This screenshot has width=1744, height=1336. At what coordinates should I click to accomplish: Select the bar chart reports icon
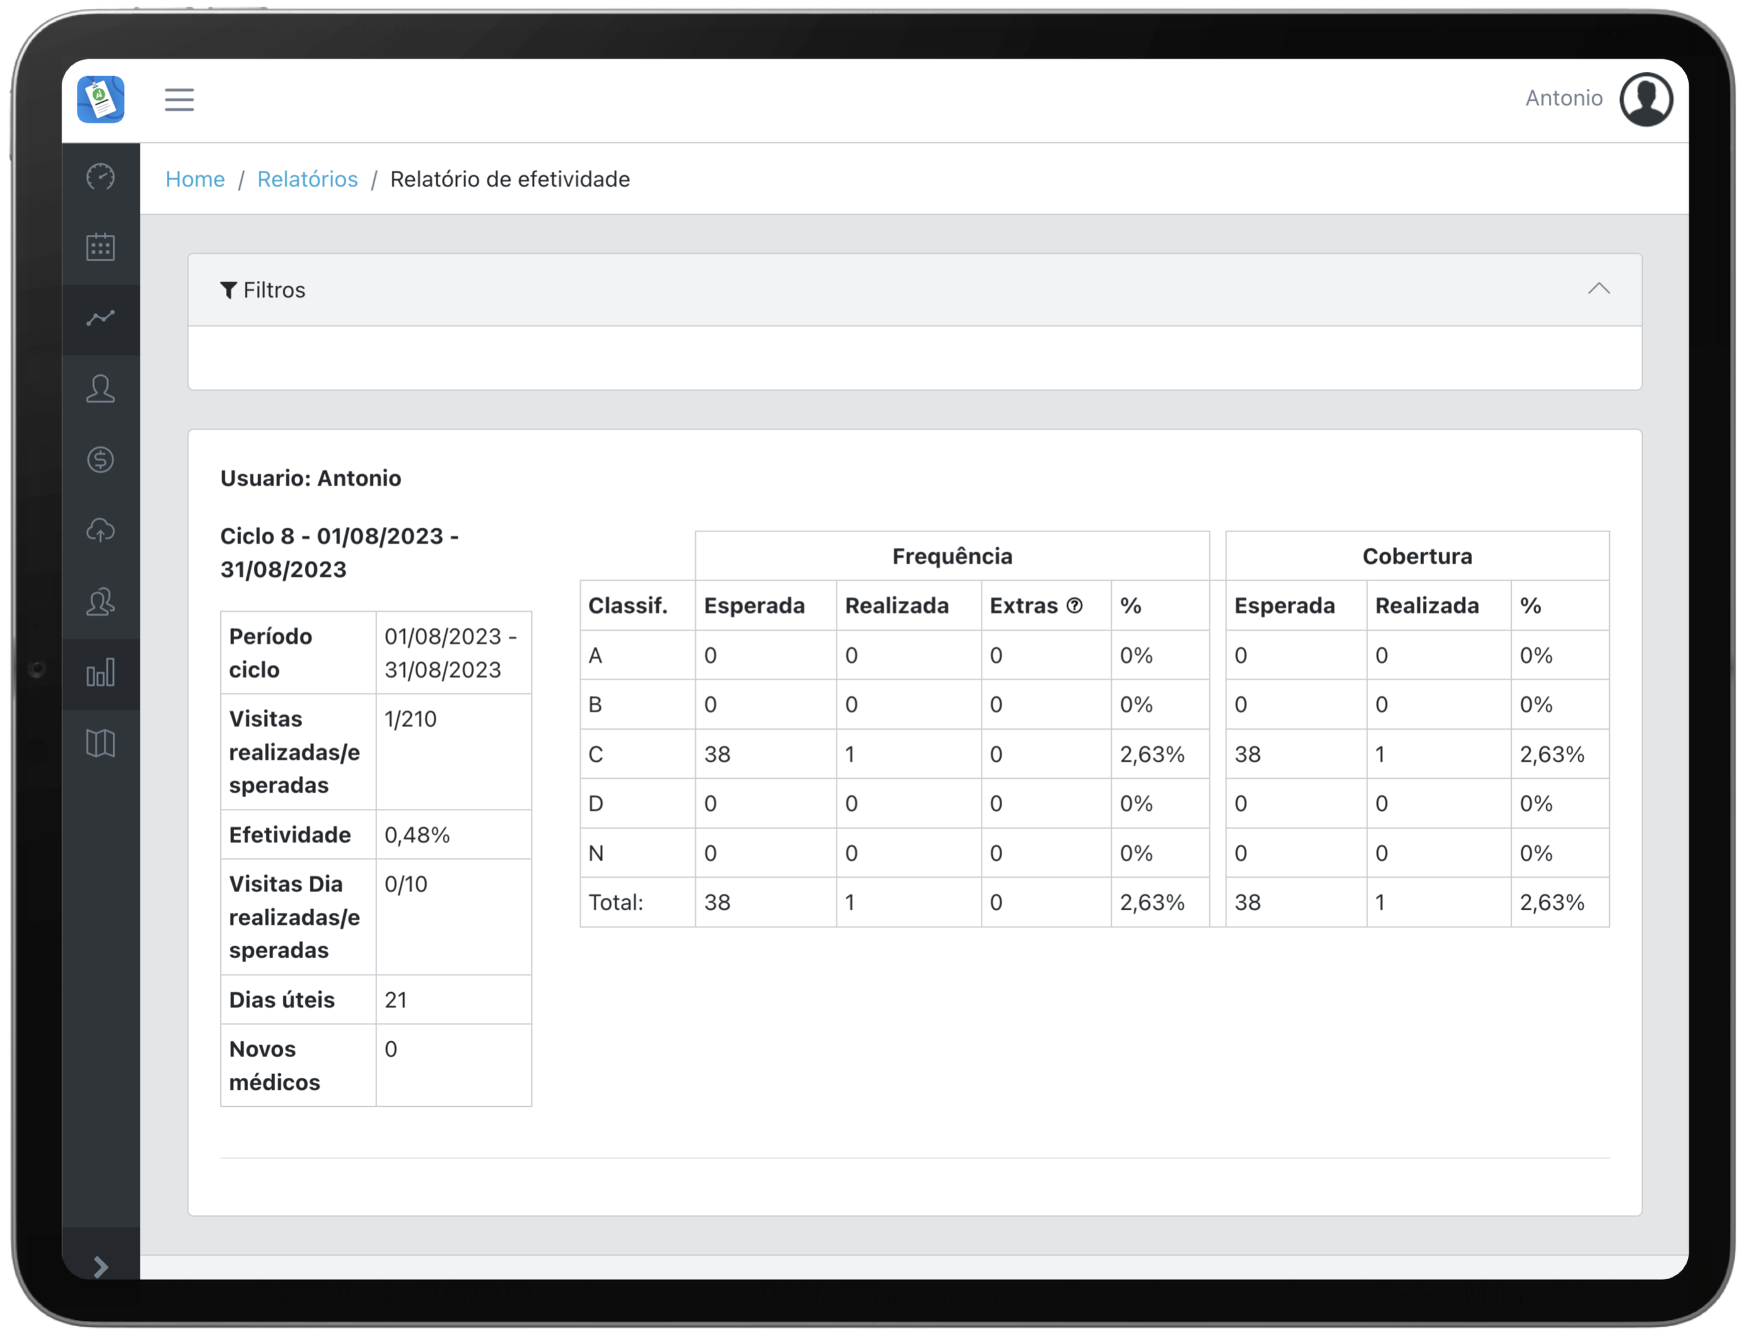(x=100, y=673)
